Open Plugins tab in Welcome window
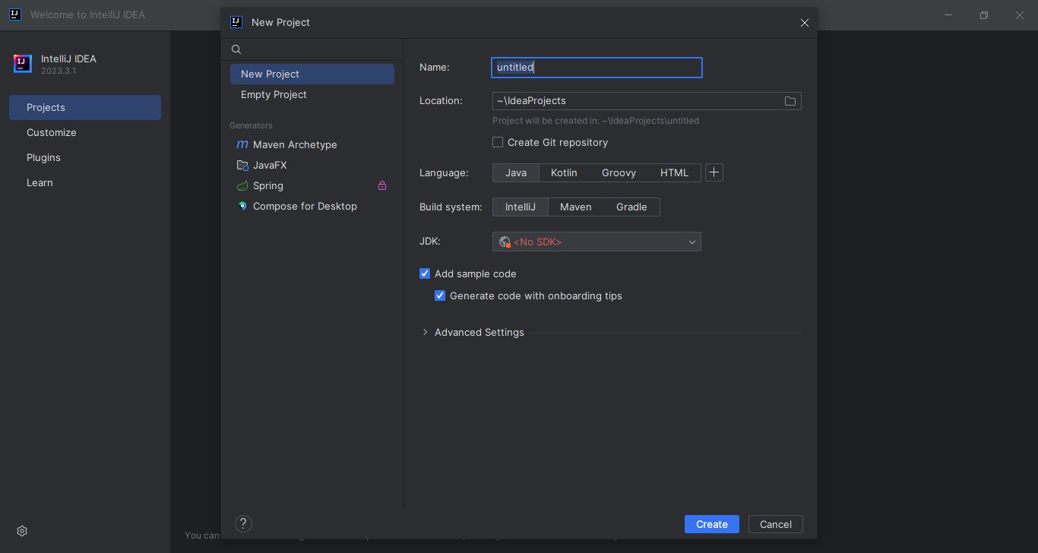Viewport: 1038px width, 553px height. click(x=85, y=157)
